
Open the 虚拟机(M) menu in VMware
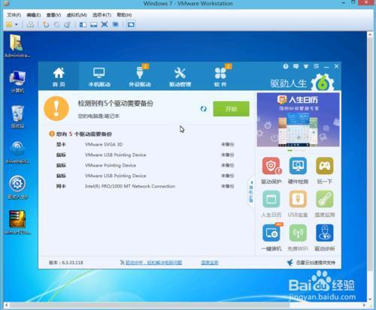coord(77,15)
